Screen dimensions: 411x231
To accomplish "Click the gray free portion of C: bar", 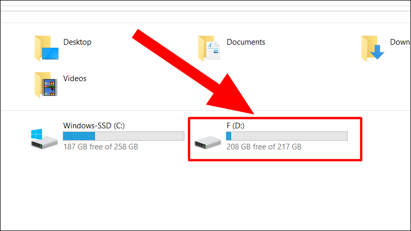I will point(139,136).
